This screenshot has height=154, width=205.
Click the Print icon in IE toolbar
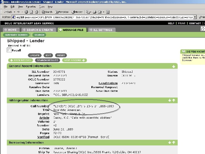pyautogui.click(x=95, y=12)
